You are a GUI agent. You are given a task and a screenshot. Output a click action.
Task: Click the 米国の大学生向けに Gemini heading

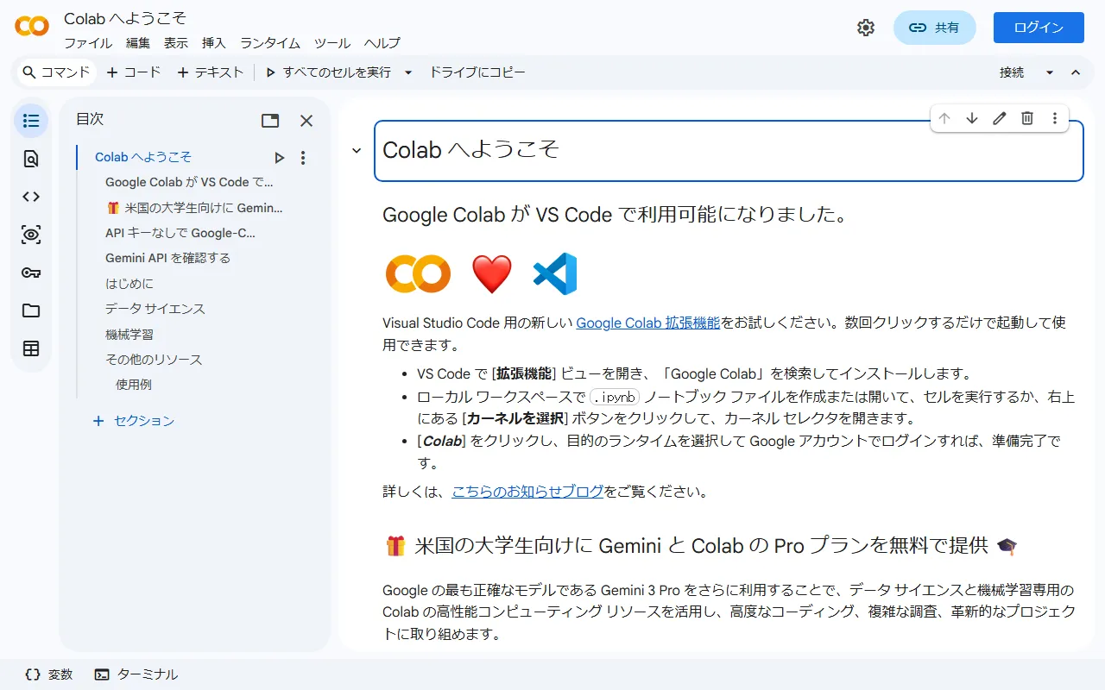(700, 546)
